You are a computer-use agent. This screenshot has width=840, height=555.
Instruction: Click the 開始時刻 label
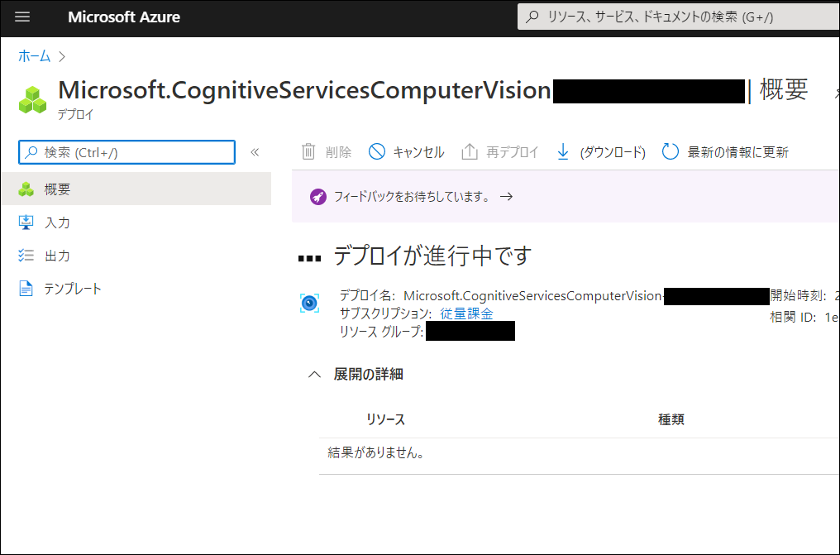click(x=798, y=295)
